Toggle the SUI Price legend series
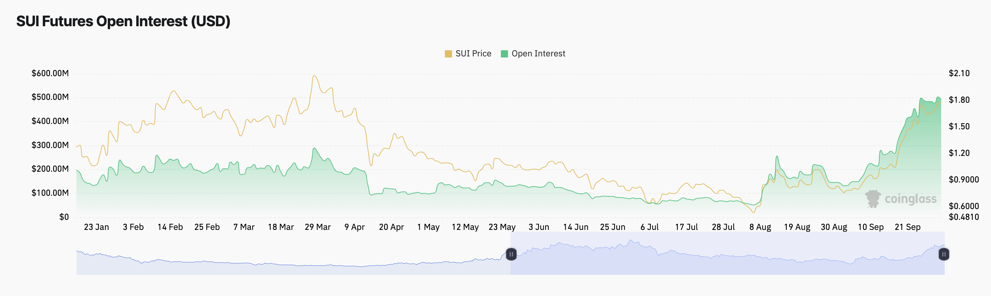 click(x=473, y=54)
